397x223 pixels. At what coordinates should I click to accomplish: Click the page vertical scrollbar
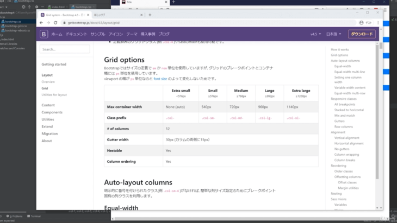pos(378,109)
